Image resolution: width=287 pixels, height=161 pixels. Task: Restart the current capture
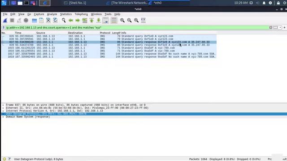pos(19,21)
